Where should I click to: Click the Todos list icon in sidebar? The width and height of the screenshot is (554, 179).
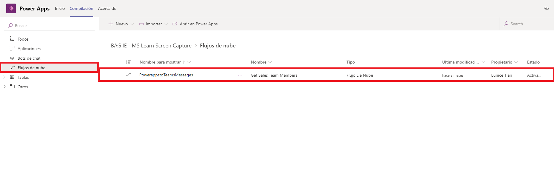pos(12,39)
